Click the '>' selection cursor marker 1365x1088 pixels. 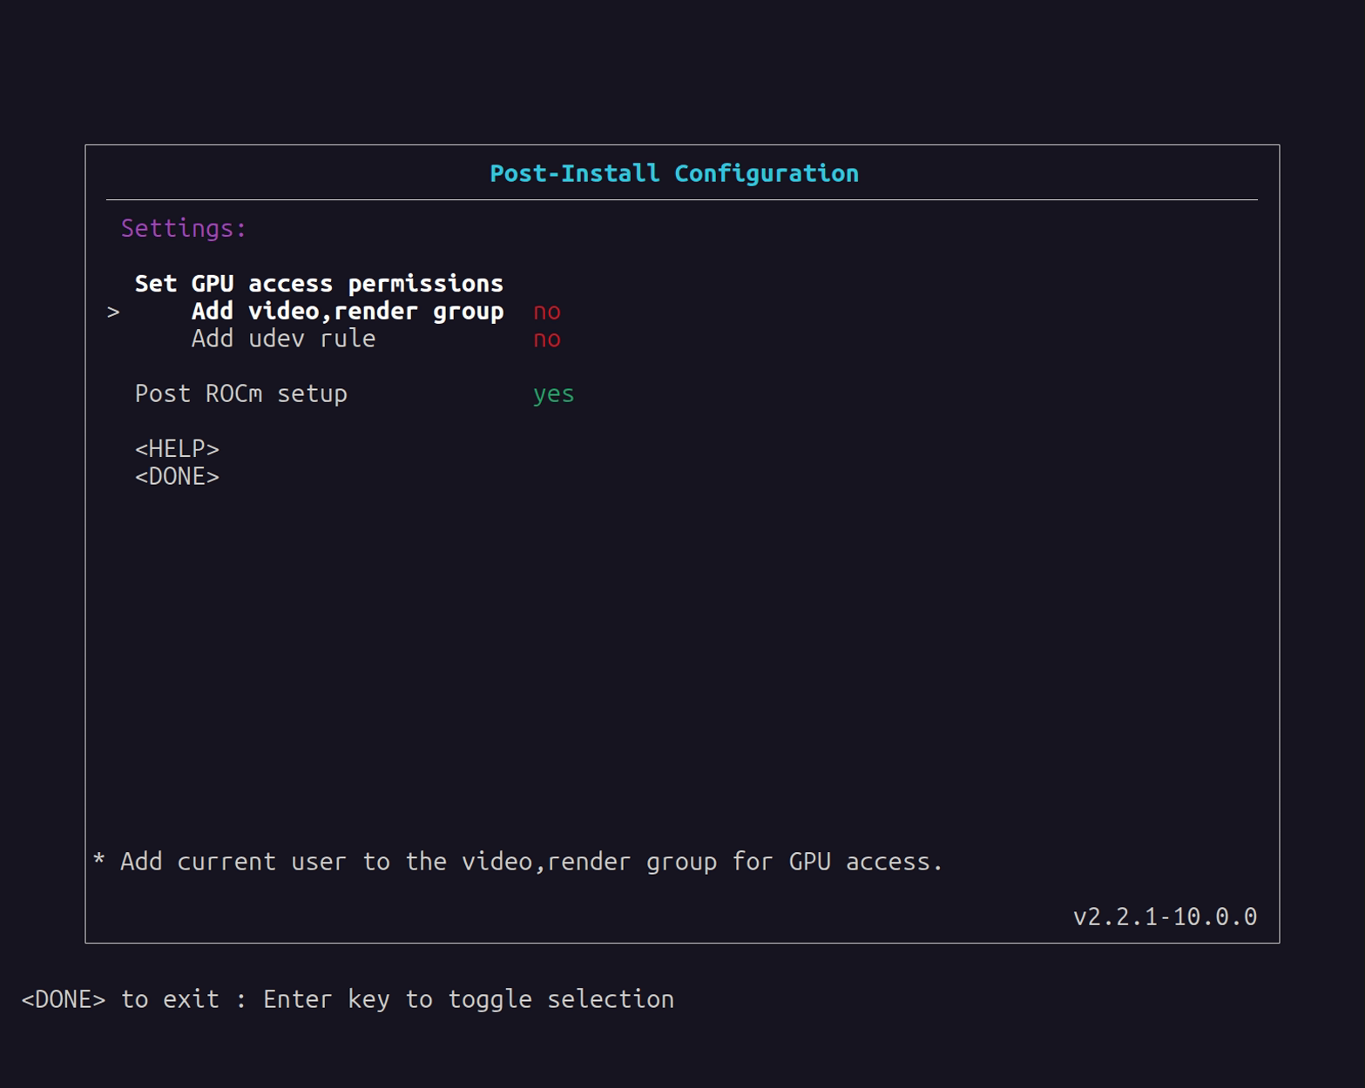click(113, 312)
